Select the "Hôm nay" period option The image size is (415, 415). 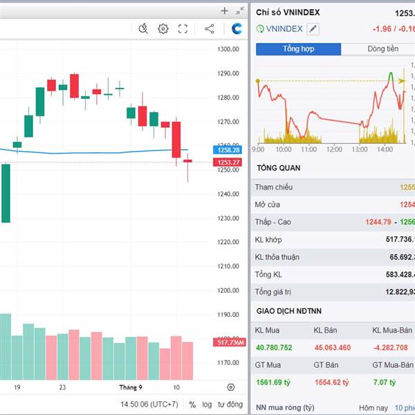tap(373, 407)
